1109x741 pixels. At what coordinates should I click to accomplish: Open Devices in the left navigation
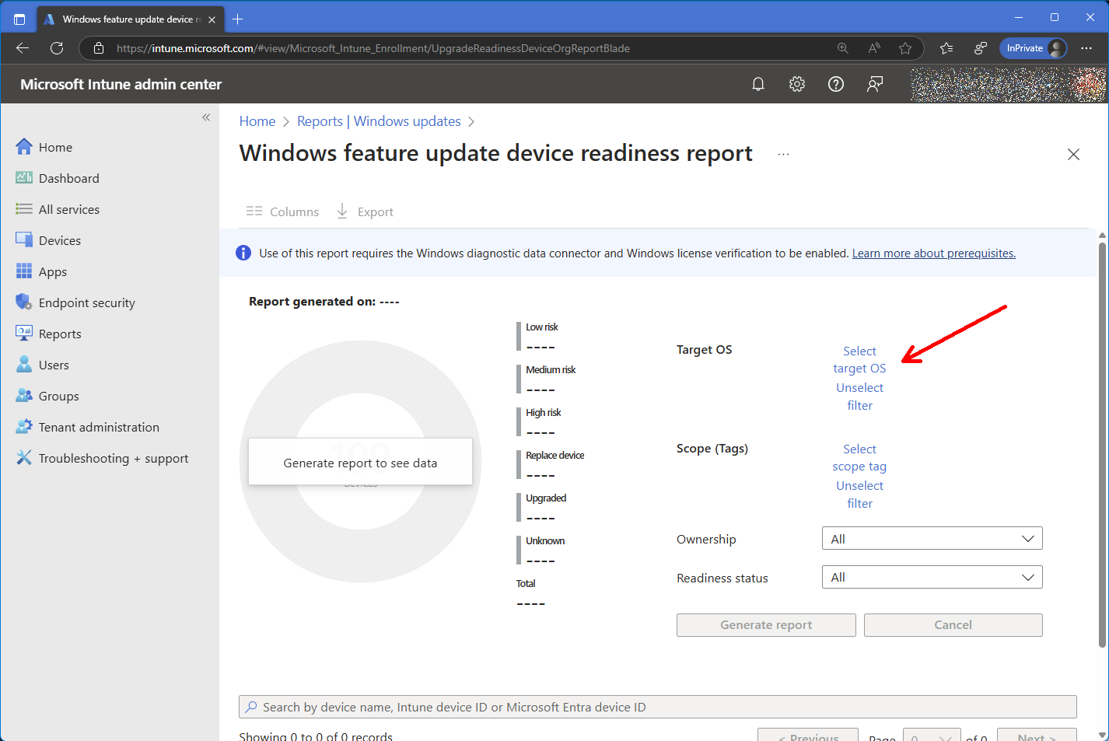coord(59,241)
